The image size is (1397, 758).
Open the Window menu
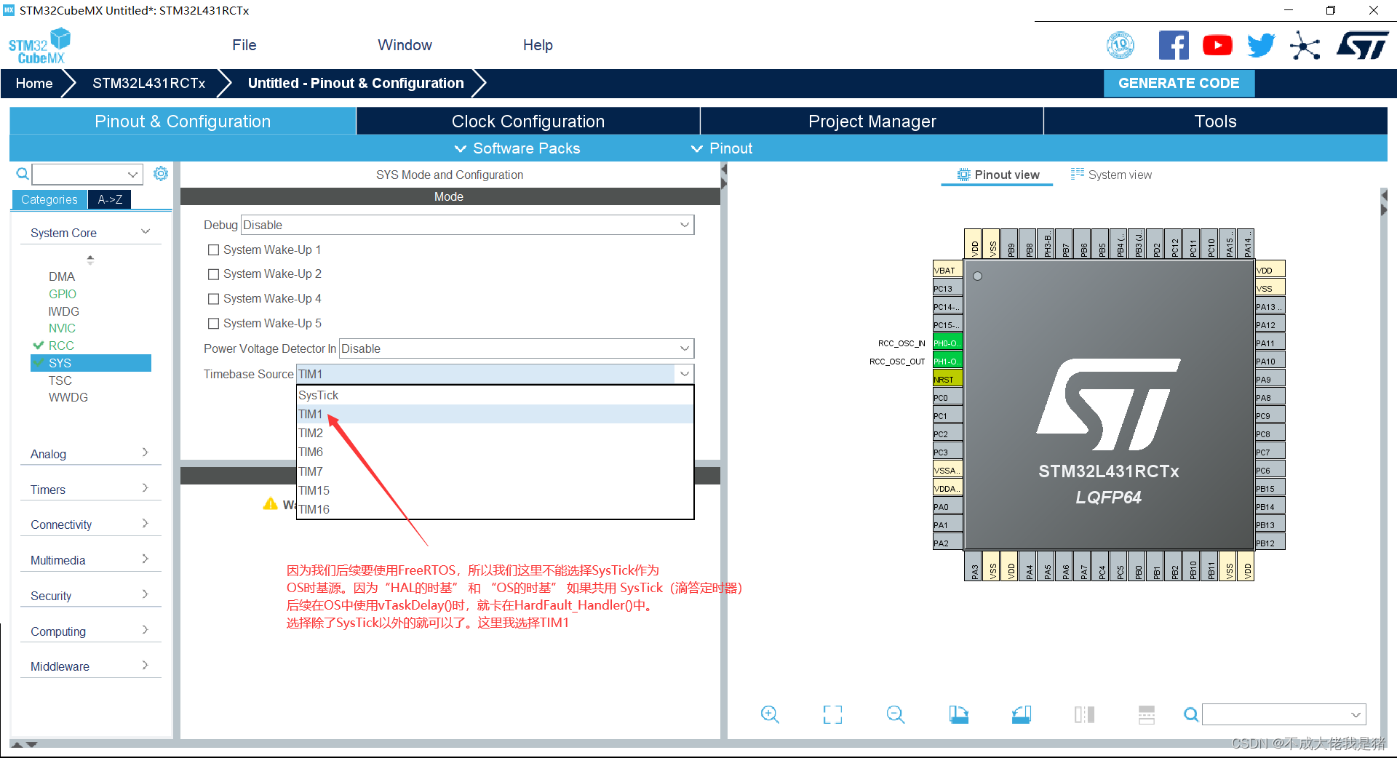(405, 45)
